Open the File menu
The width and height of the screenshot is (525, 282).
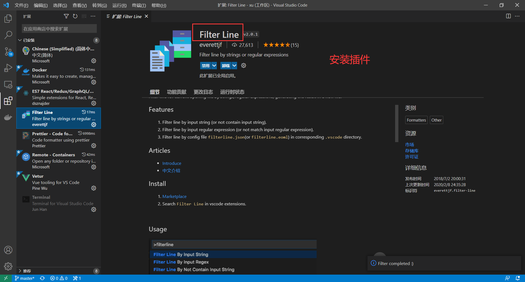[x=21, y=5]
